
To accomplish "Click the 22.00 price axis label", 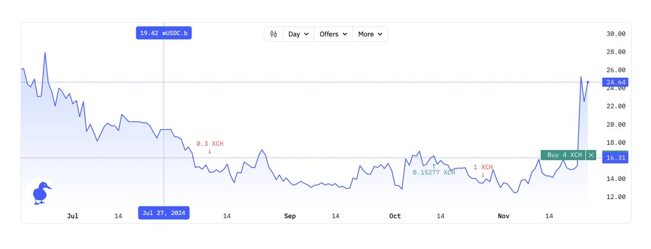I will click(616, 106).
